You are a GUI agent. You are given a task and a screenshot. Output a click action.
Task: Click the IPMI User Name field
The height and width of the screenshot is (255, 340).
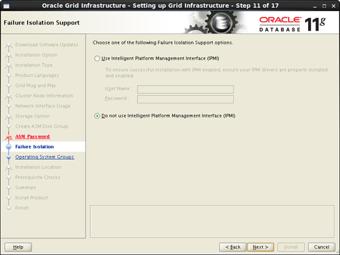click(x=185, y=89)
